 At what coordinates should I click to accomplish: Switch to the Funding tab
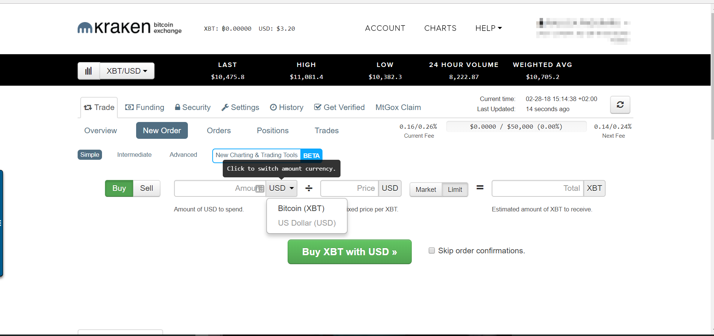145,107
